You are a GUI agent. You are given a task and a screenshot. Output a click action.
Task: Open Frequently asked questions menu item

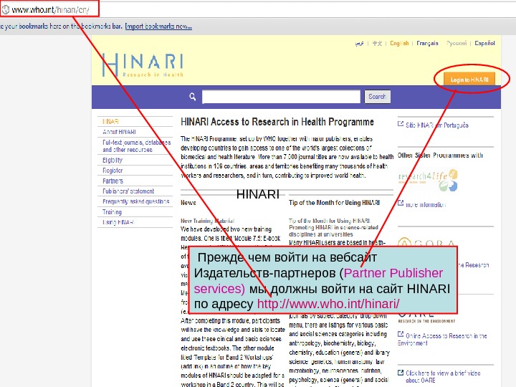(135, 201)
